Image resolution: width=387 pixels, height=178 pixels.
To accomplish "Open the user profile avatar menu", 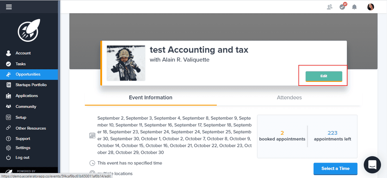I will coord(371,7).
